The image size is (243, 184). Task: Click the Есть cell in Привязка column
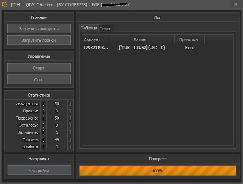(189, 48)
